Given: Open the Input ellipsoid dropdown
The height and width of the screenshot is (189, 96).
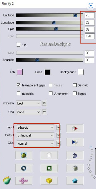Looking at the screenshot, I should pyautogui.click(x=35, y=127).
